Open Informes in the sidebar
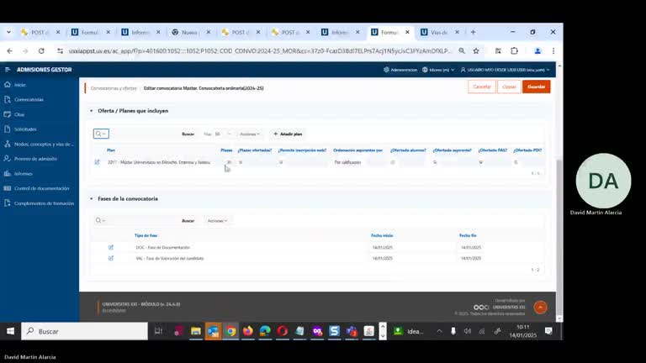This screenshot has height=363, width=646. click(x=23, y=174)
